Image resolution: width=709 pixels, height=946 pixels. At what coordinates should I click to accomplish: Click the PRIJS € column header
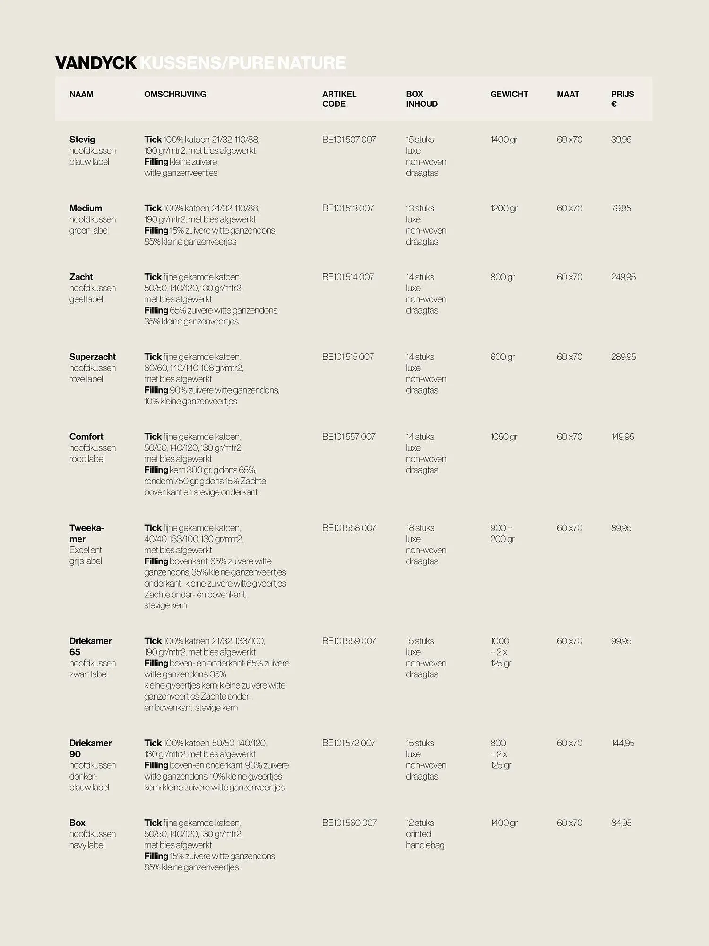click(622, 99)
